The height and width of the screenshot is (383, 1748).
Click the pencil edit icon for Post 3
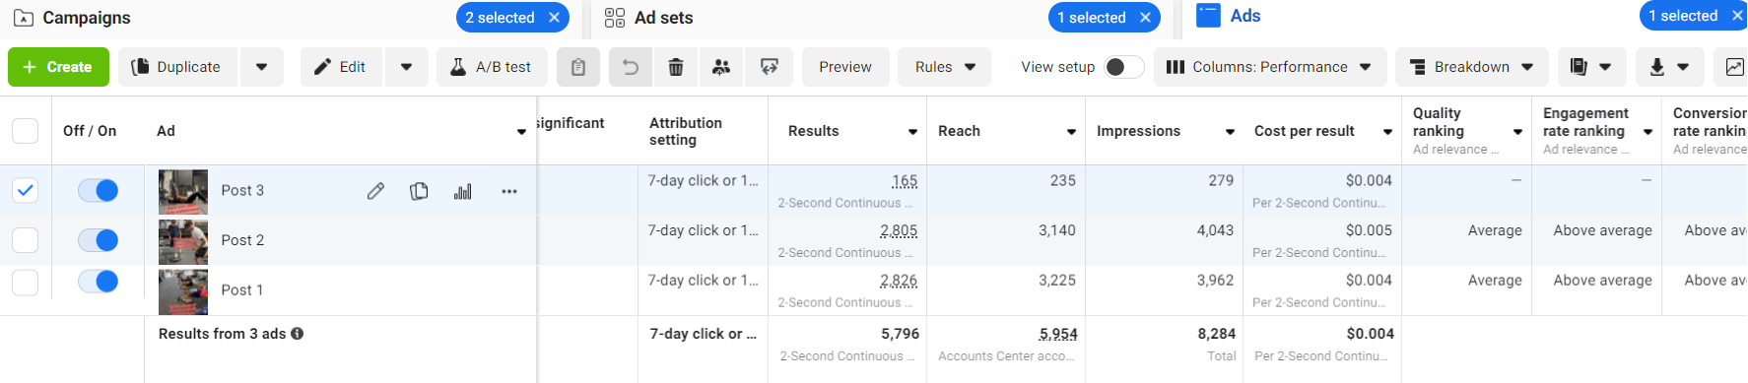tap(375, 191)
